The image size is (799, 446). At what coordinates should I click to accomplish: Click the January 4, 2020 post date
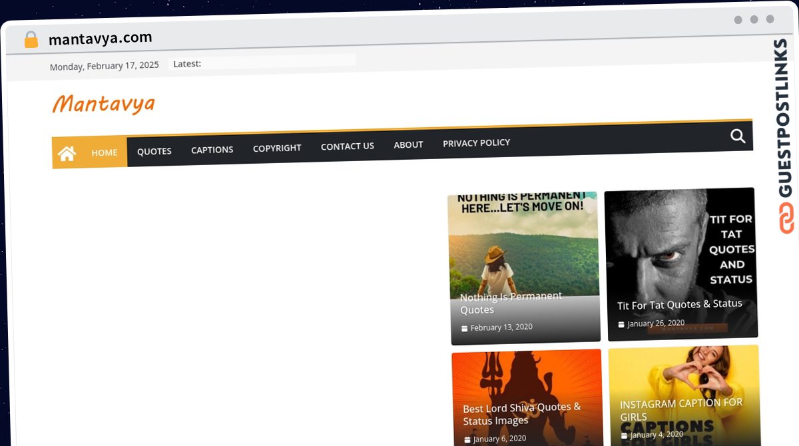coord(657,435)
